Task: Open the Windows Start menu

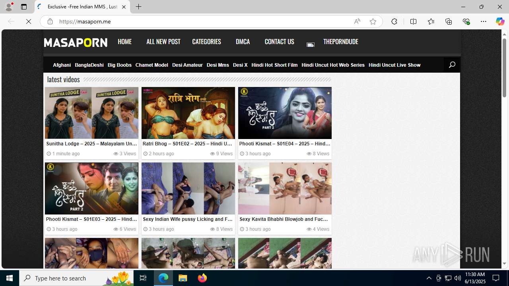Action: click(x=10, y=278)
